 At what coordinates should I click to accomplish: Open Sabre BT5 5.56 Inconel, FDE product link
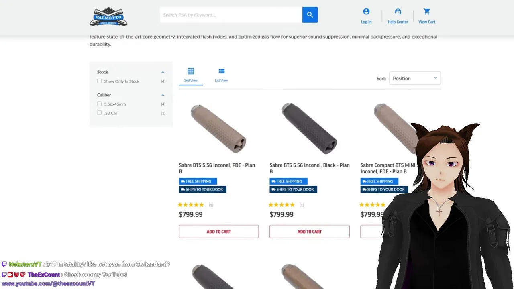217,168
